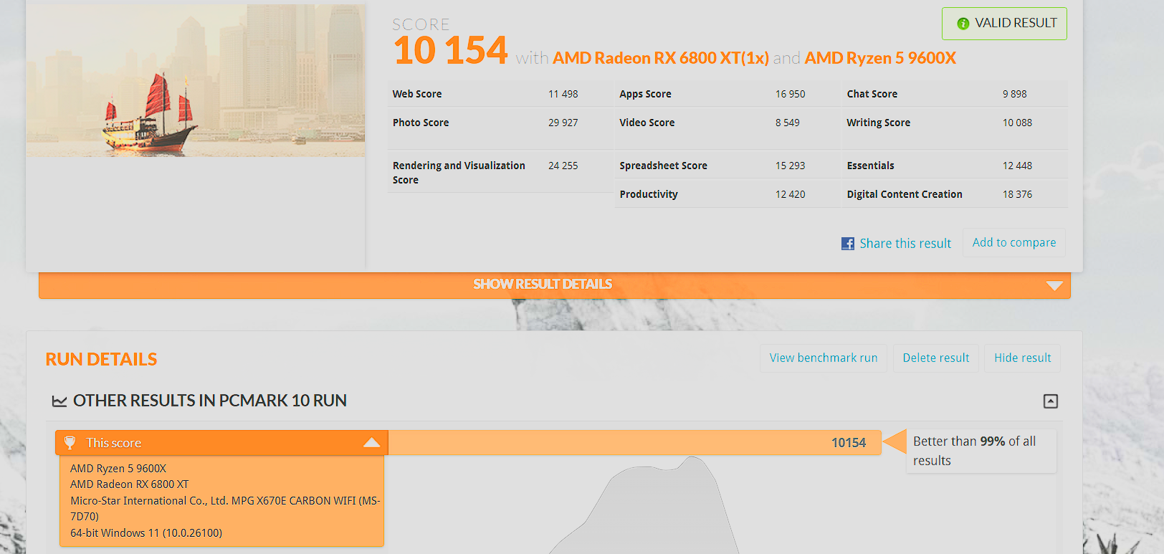
Task: Click Rendering and Visualization Score label
Action: pyautogui.click(x=459, y=173)
